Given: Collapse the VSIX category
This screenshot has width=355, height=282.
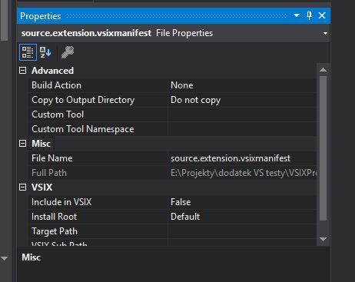Looking at the screenshot, I should pyautogui.click(x=23, y=187).
